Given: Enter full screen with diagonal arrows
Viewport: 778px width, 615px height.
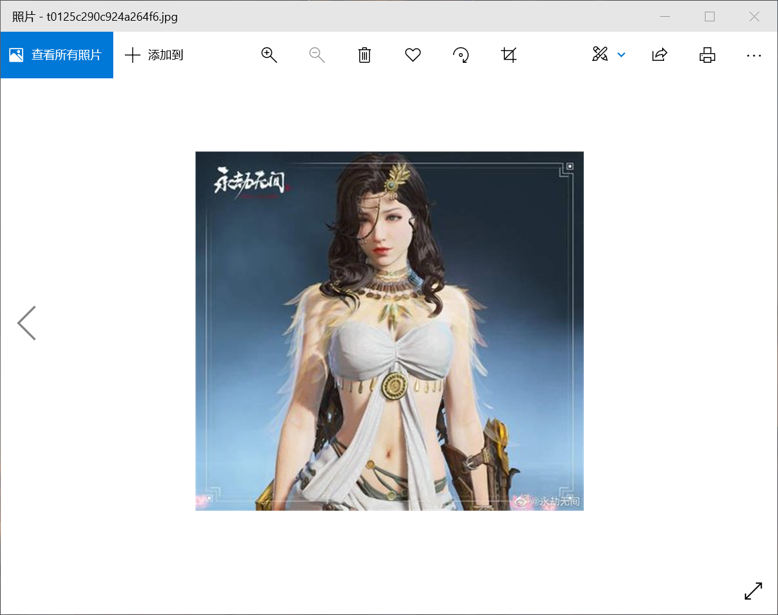Looking at the screenshot, I should coord(753,591).
